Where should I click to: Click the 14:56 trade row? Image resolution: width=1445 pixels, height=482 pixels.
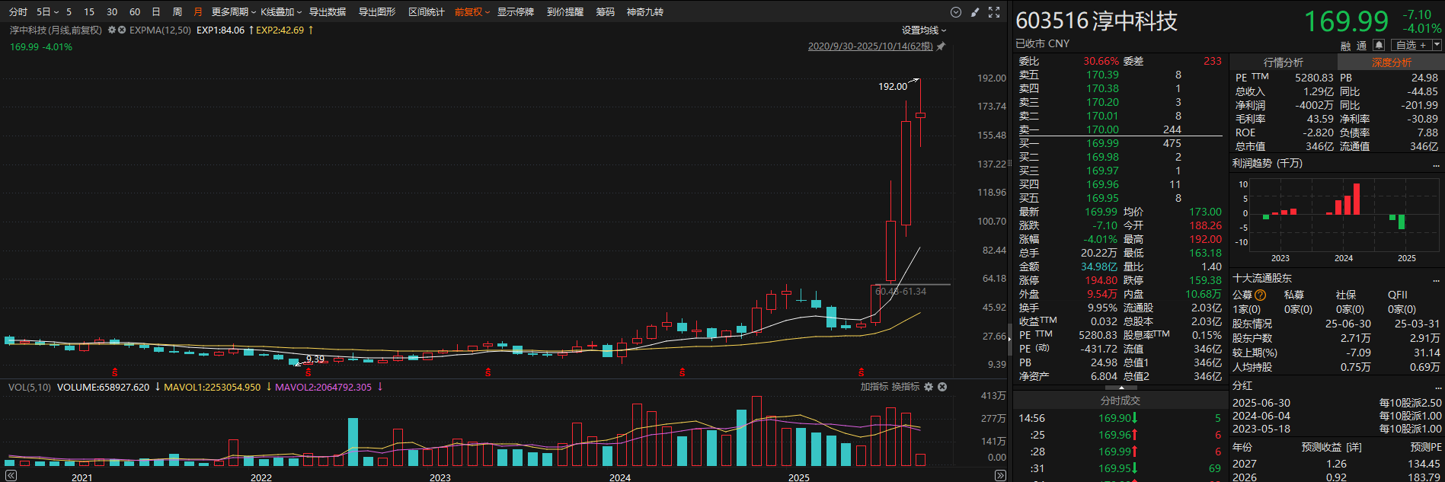click(x=1120, y=418)
